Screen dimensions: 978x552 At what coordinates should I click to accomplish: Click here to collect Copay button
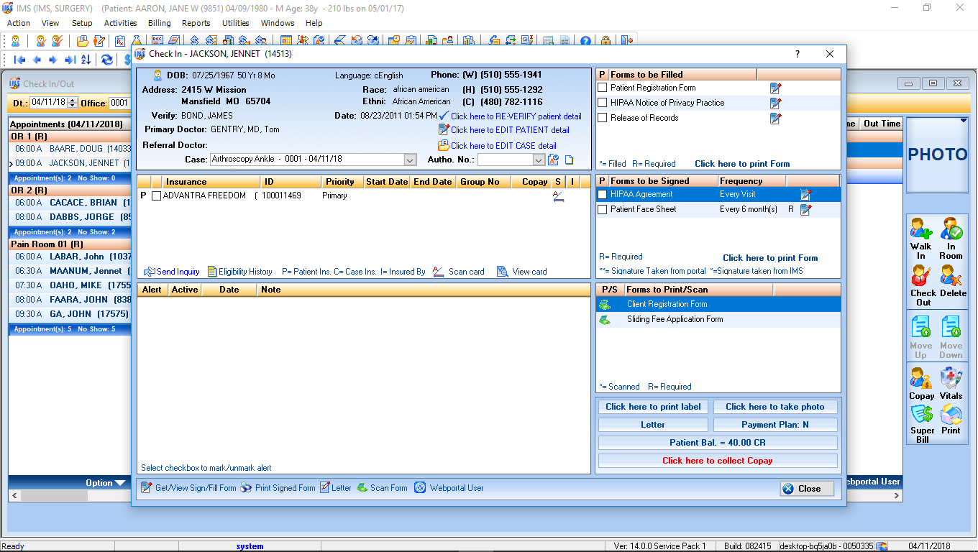pos(718,461)
